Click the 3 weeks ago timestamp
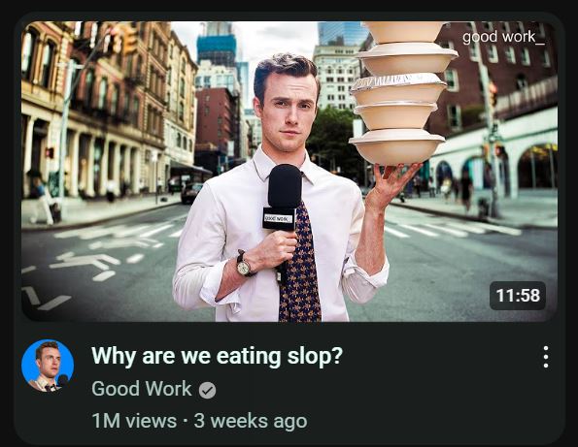The width and height of the screenshot is (578, 447). click(x=251, y=421)
